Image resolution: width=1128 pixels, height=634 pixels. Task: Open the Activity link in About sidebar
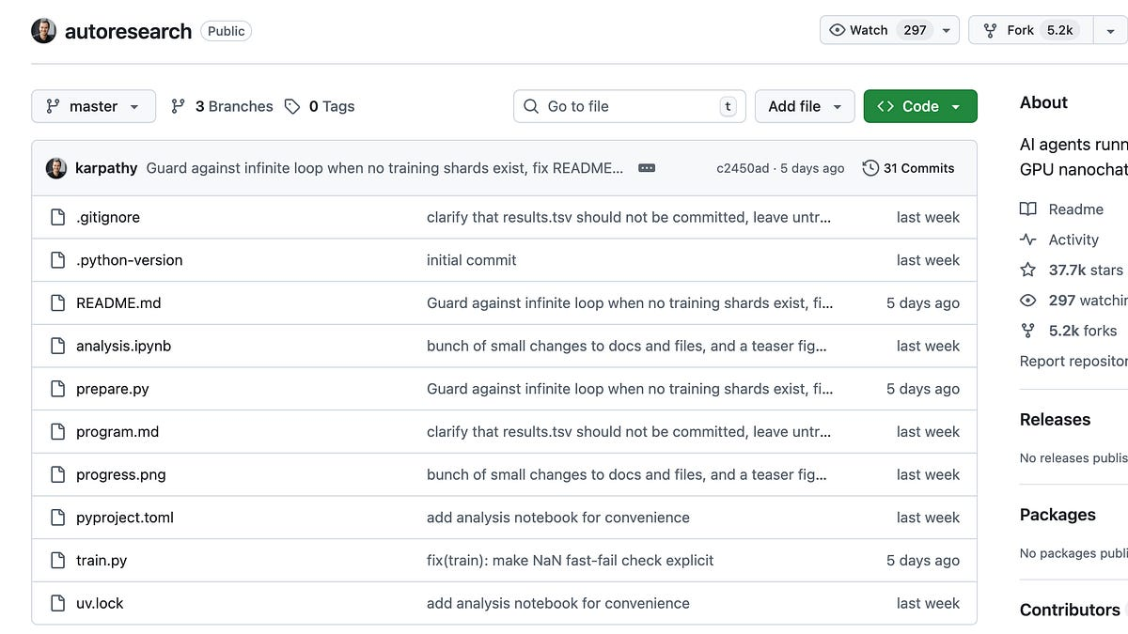pos(1073,240)
